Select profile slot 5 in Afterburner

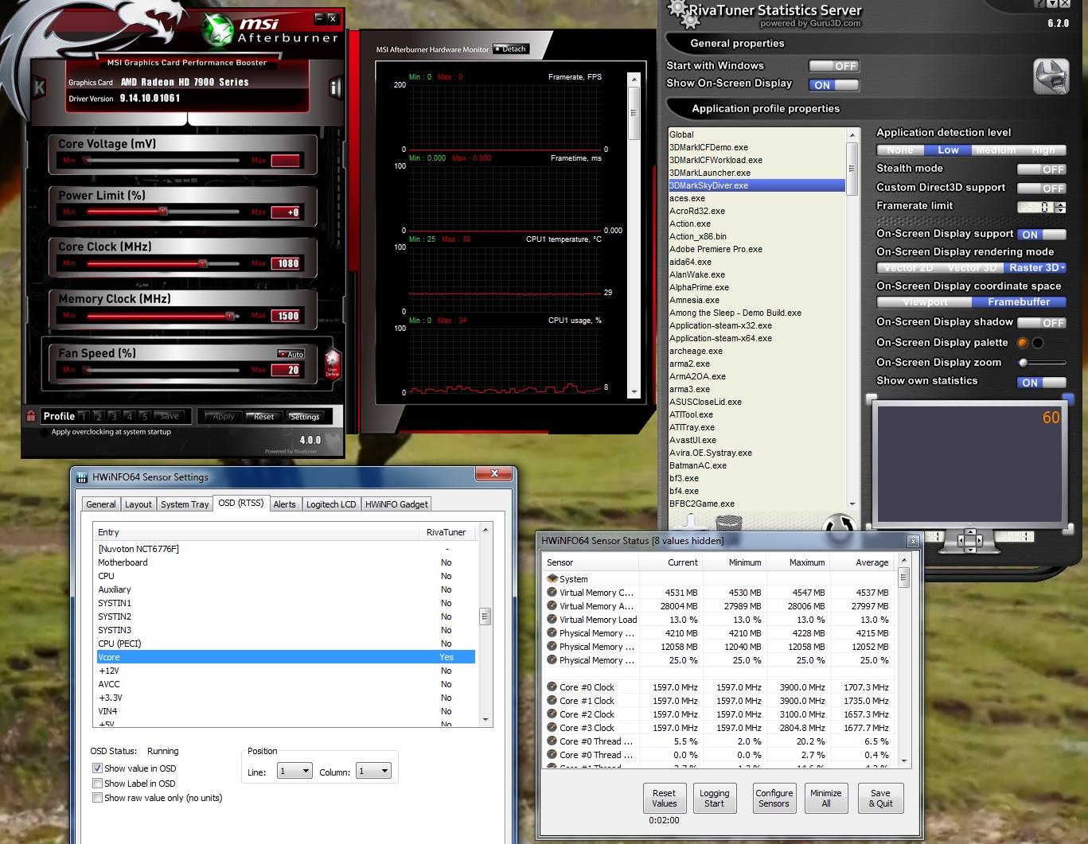(x=143, y=416)
